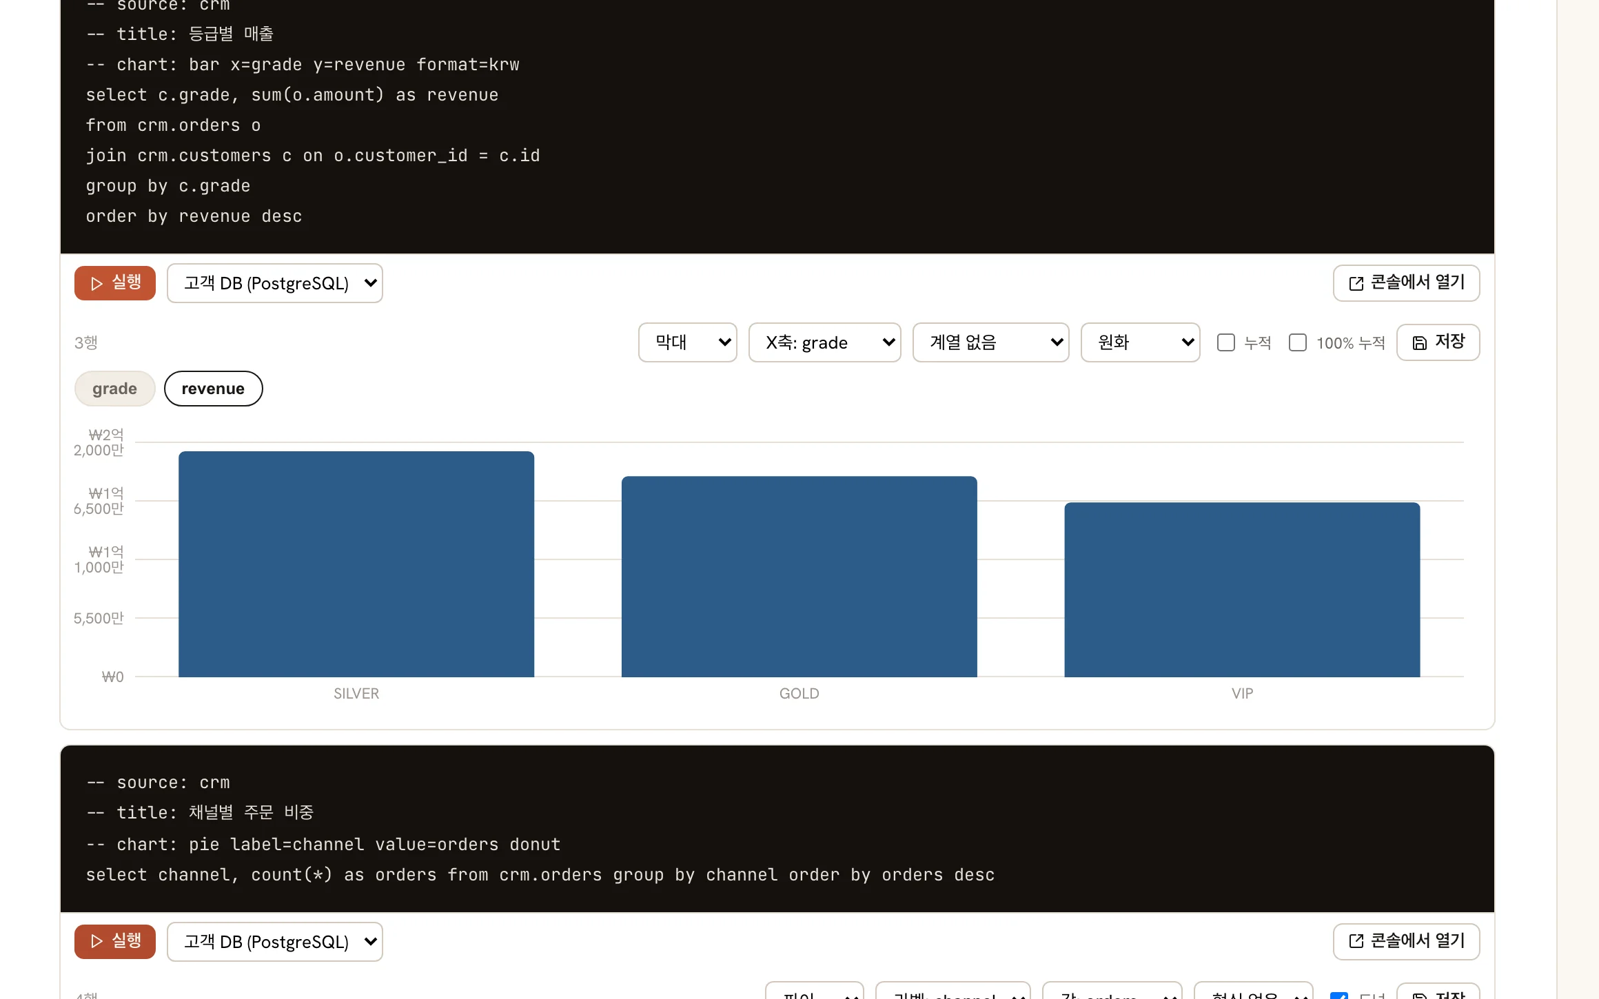This screenshot has height=999, width=1599.
Task: Open the X축: grade axis dropdown
Action: (824, 342)
